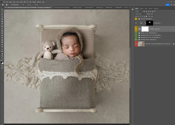The image size is (175, 125).
Task: Click the foreground color swatch
Action: click(2, 61)
